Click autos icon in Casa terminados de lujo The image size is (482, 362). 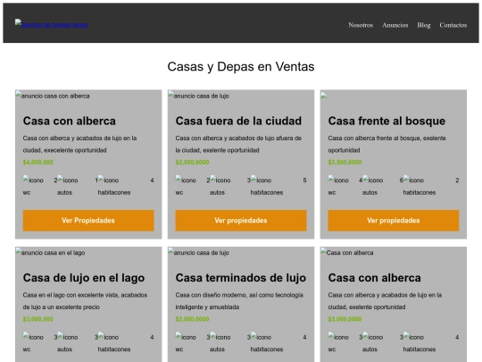(x=220, y=343)
